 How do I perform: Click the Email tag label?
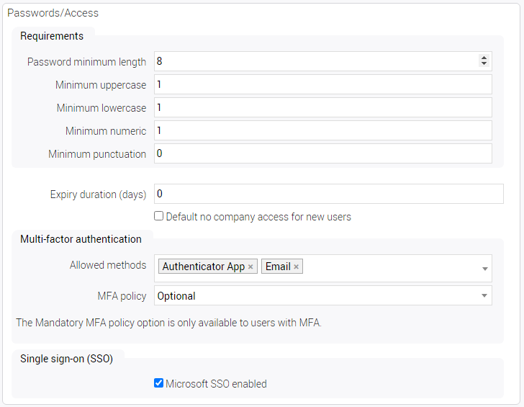click(x=278, y=267)
